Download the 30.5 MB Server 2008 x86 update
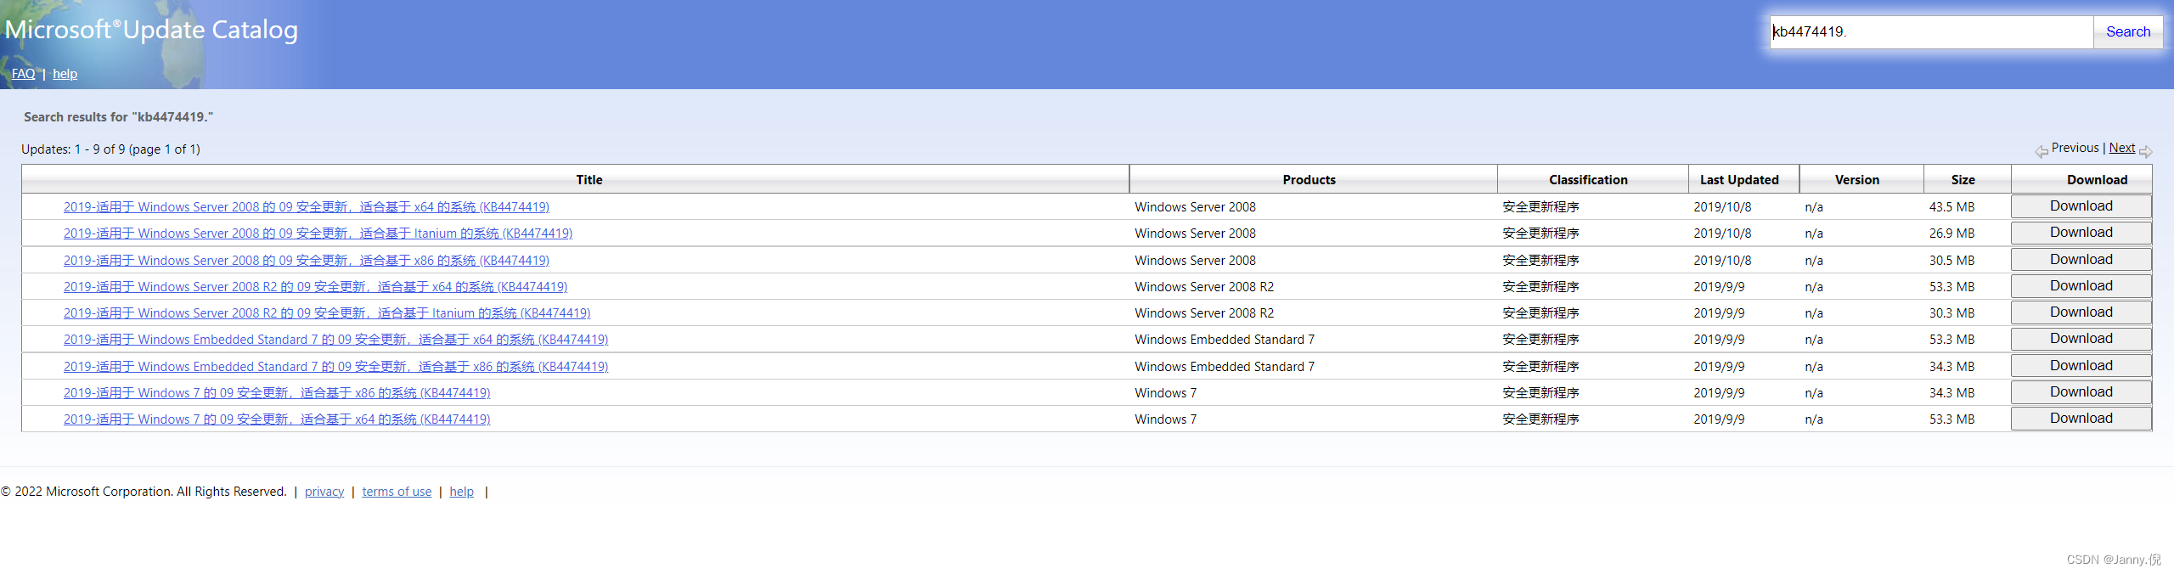This screenshot has width=2174, height=574. tap(2081, 260)
